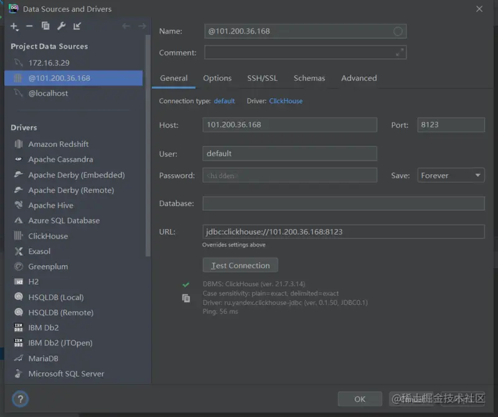This screenshot has height=417, width=498.
Task: Click color circle in Name field
Action: click(x=398, y=31)
